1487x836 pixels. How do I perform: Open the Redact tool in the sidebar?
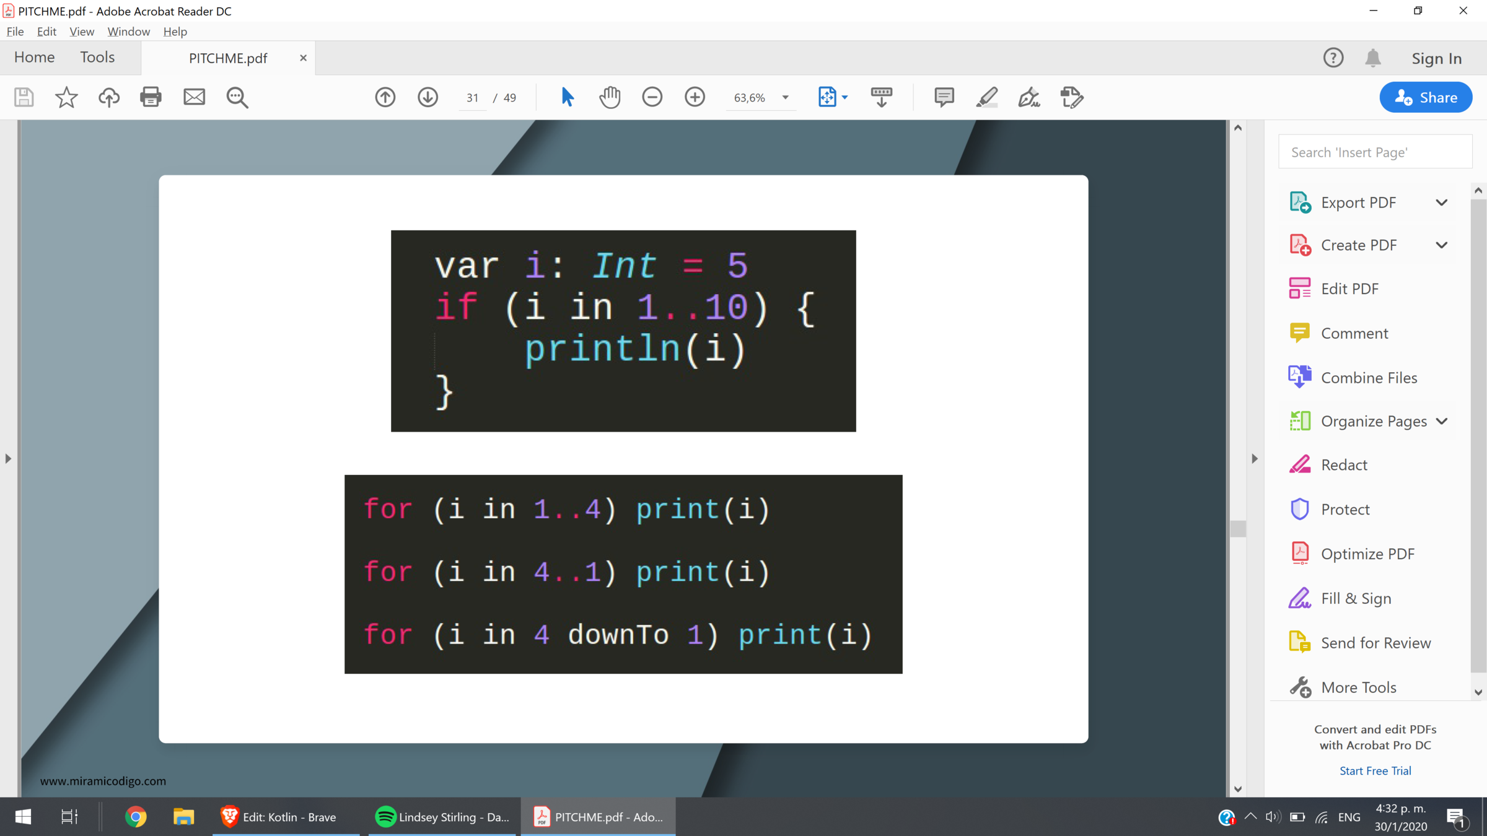tap(1343, 465)
